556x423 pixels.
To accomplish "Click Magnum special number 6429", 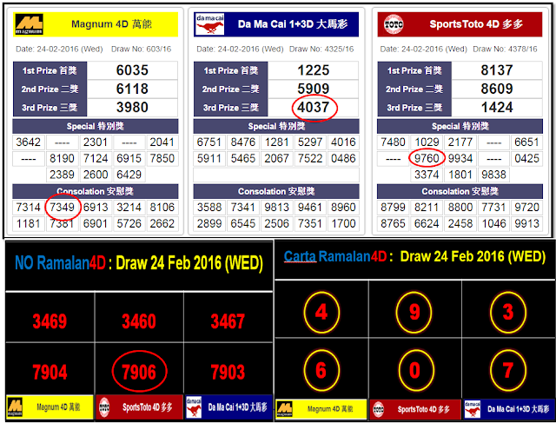I will tap(129, 175).
